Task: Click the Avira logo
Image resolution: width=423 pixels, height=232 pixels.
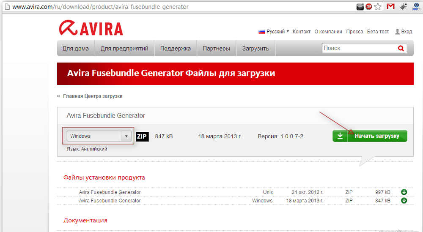Action: point(91,29)
